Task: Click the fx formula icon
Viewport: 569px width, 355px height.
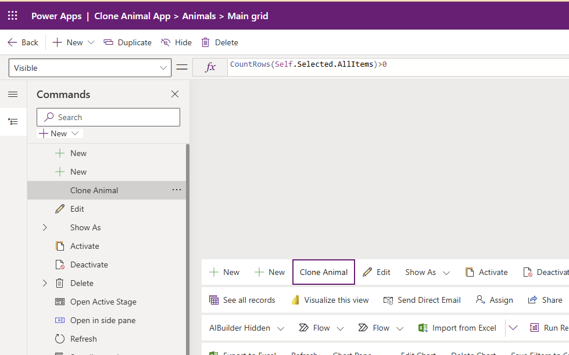Action: (x=210, y=67)
